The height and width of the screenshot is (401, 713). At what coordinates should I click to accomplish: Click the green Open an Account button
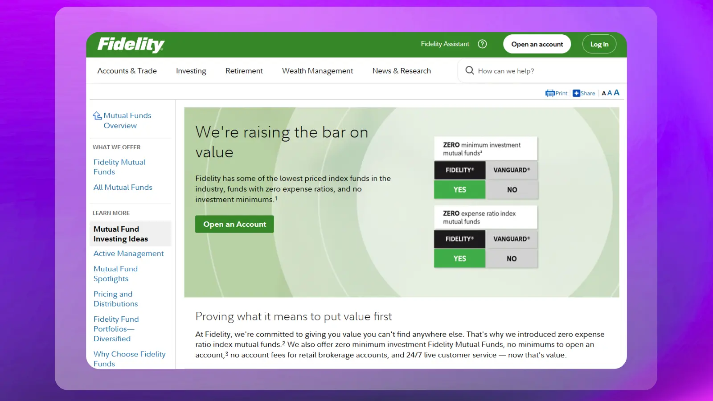click(x=234, y=224)
